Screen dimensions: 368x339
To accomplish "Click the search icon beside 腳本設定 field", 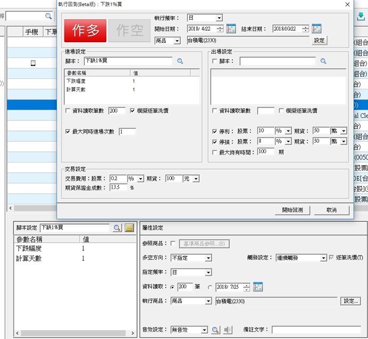I will tap(117, 228).
